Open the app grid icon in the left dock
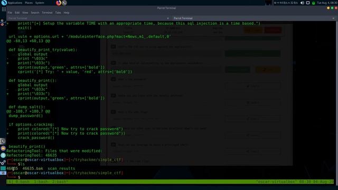The image size is (338, 190). pyautogui.click(x=4, y=9)
